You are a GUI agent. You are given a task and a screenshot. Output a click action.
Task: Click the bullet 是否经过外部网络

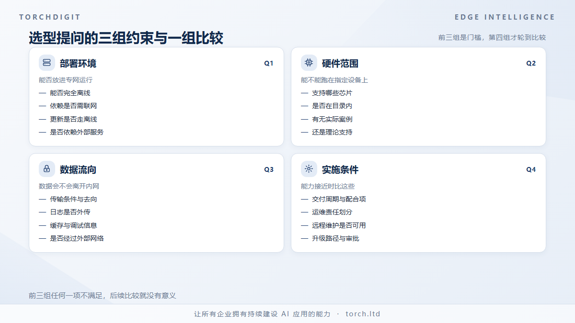(77, 238)
